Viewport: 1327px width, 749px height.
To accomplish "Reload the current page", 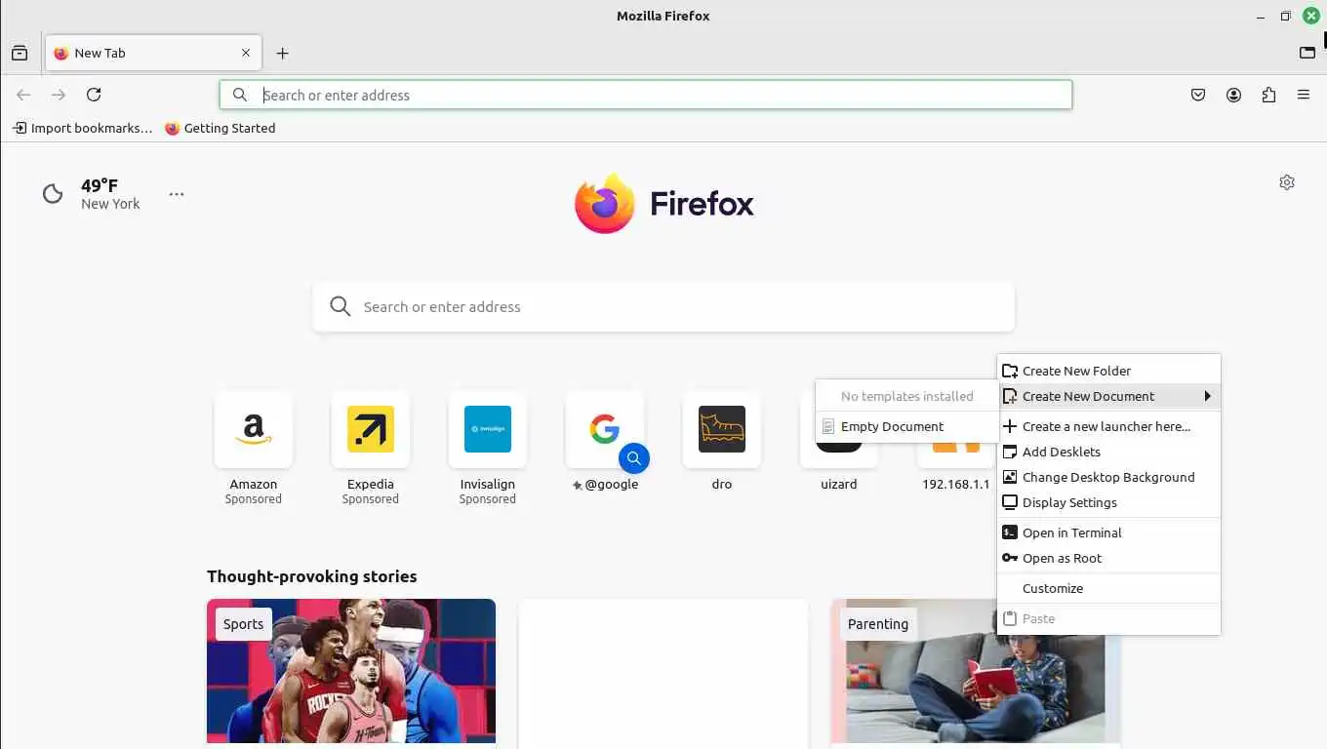I will click(x=94, y=95).
